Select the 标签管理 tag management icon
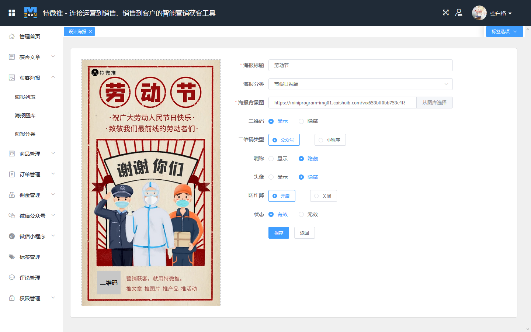This screenshot has width=531, height=332. pyautogui.click(x=11, y=257)
